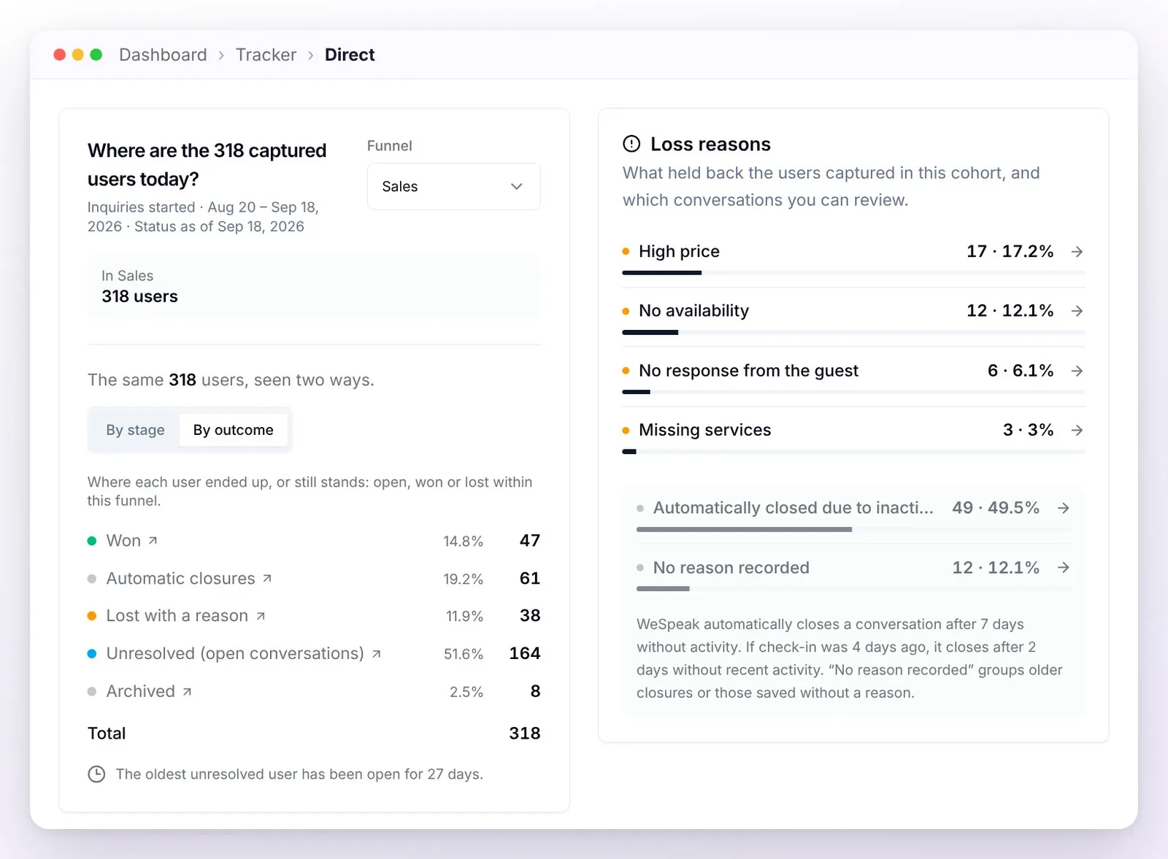Click the red close window dot
This screenshot has height=859, width=1168.
click(60, 55)
